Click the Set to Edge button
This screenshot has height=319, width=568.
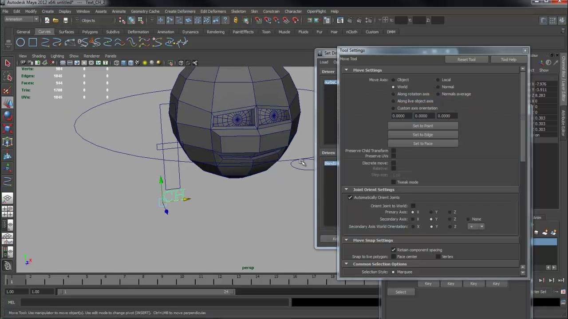click(423, 135)
